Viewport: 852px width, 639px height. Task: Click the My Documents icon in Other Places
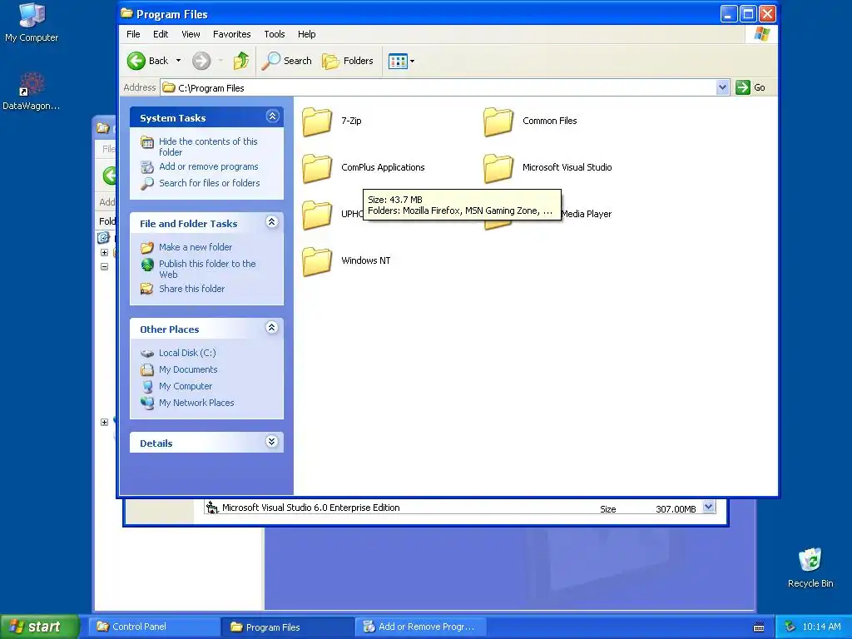pos(147,370)
